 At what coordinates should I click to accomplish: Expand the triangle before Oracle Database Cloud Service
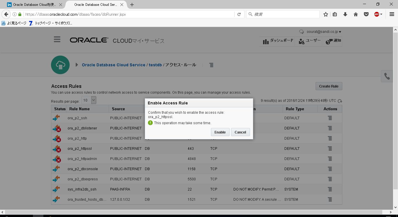pyautogui.click(x=77, y=65)
